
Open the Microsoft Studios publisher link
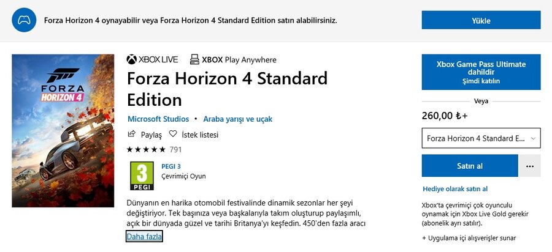pyautogui.click(x=158, y=119)
